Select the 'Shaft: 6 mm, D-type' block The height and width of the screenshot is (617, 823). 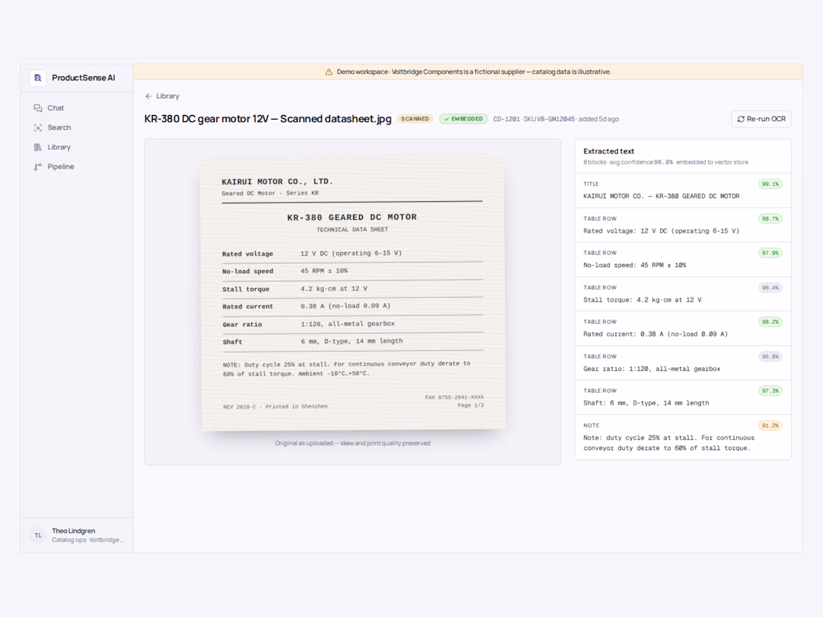683,397
